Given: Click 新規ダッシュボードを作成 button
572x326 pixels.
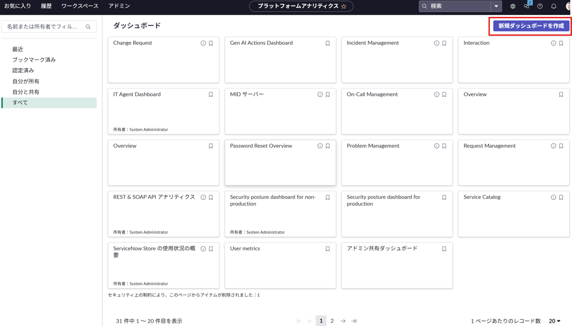Looking at the screenshot, I should pyautogui.click(x=531, y=26).
